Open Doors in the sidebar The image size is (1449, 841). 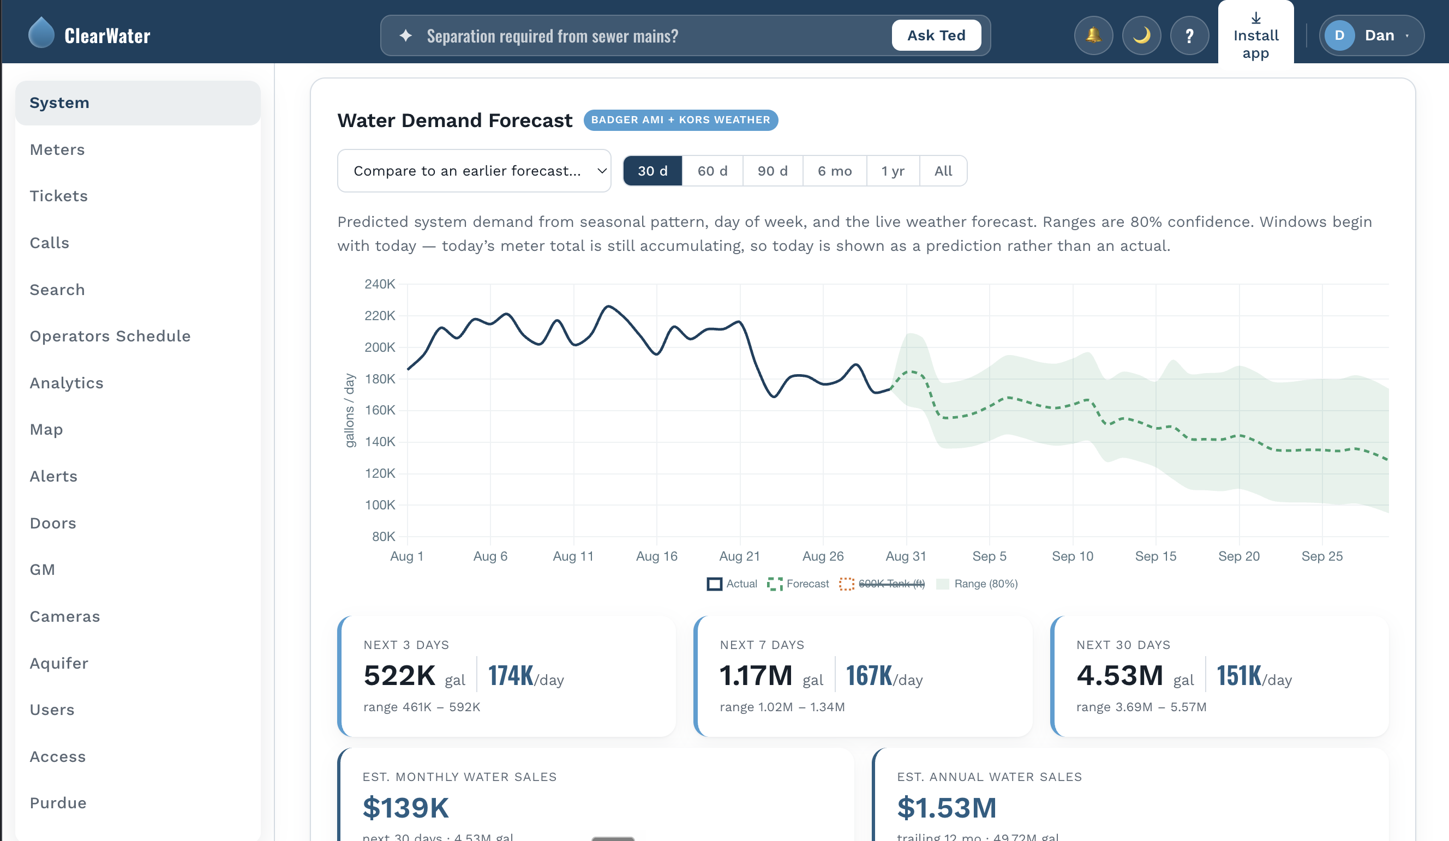click(138, 523)
